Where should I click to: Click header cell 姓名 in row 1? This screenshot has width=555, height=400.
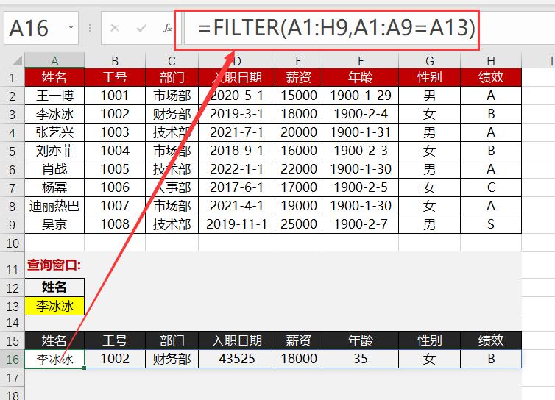pos(54,77)
